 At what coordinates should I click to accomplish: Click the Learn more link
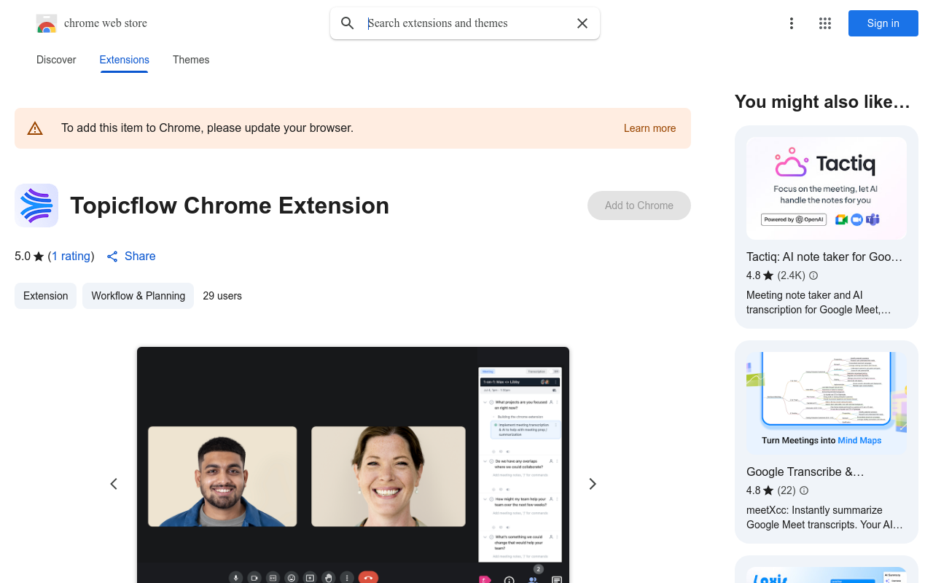click(649, 128)
